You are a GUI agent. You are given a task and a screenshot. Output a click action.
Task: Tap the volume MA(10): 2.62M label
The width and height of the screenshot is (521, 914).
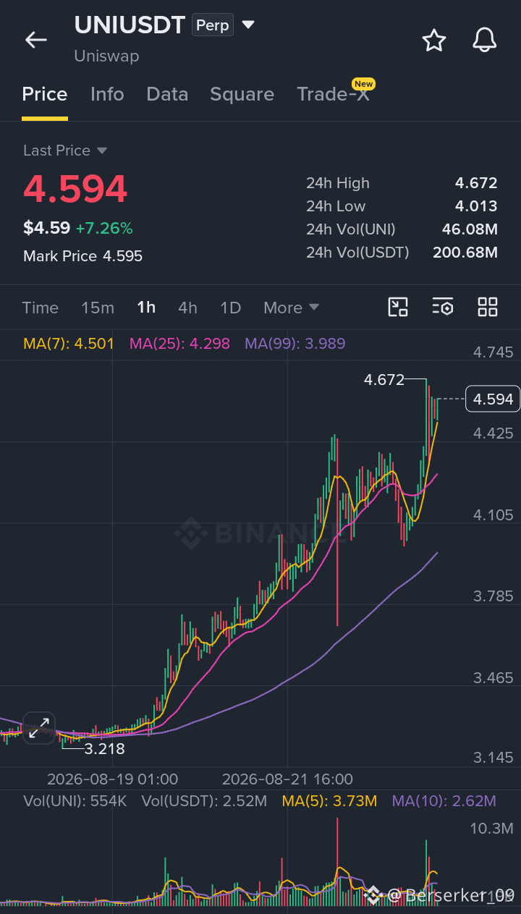pos(444,801)
